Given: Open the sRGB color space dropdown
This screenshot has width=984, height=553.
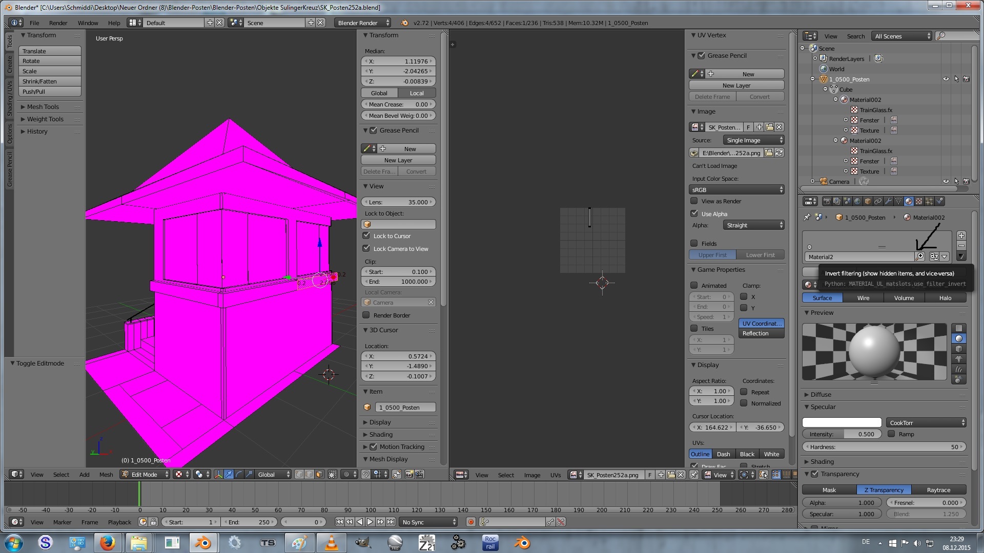Looking at the screenshot, I should [736, 189].
